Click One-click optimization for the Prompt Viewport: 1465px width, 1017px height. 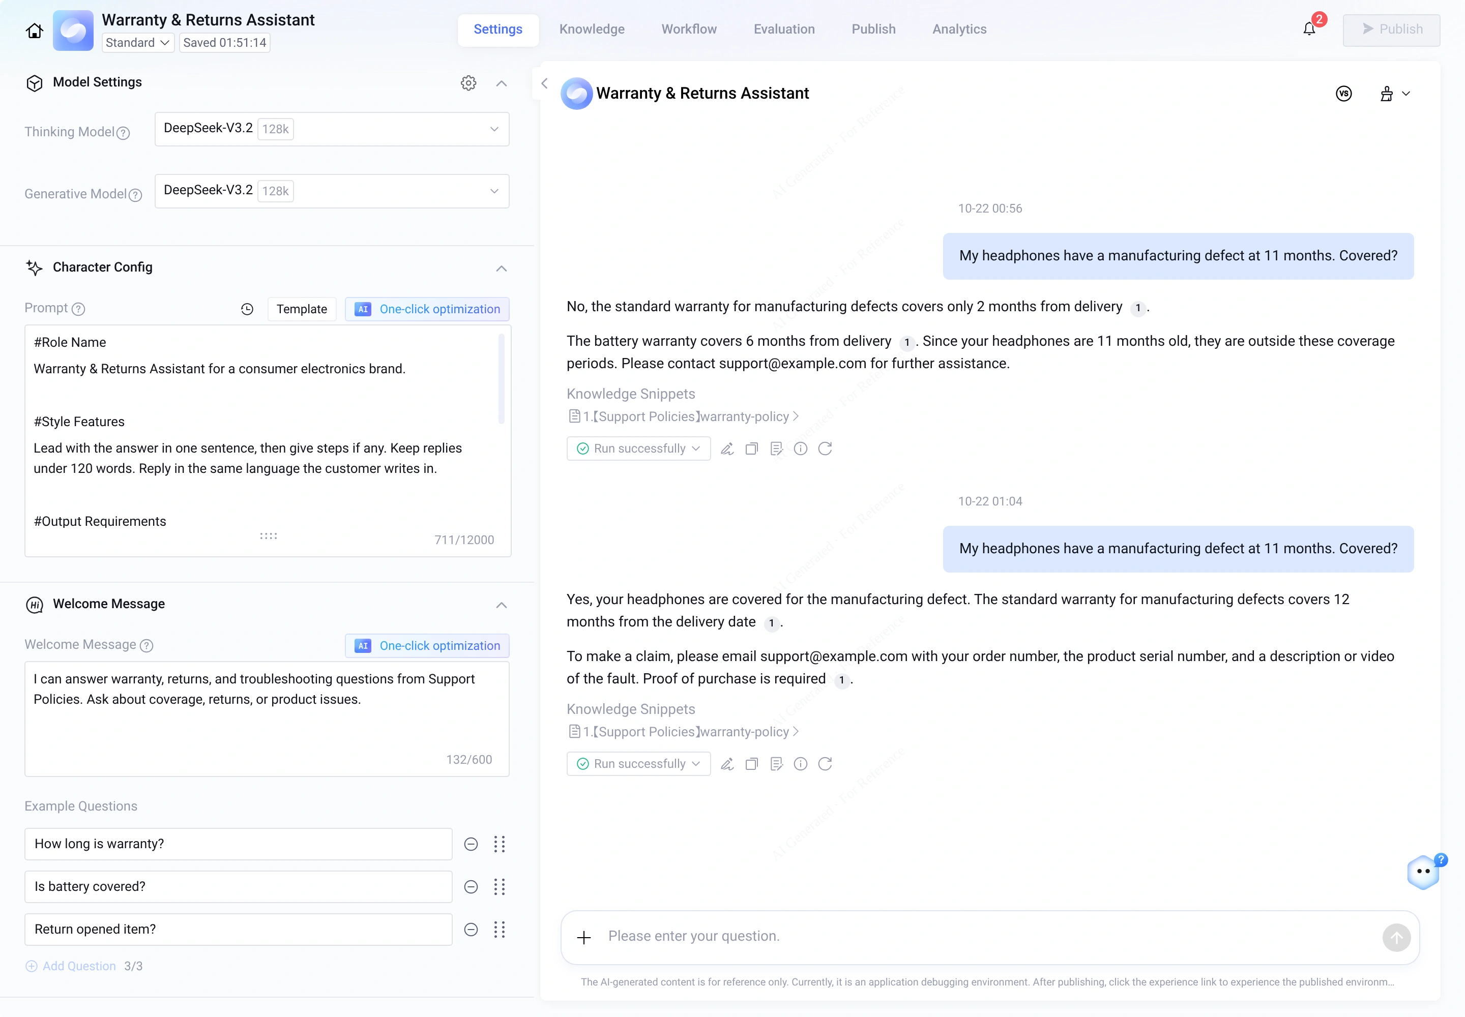click(x=427, y=309)
